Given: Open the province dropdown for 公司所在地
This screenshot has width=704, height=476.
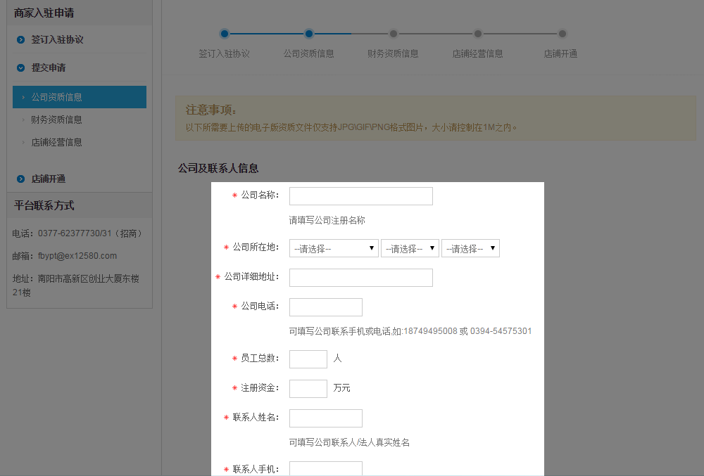Looking at the screenshot, I should pyautogui.click(x=334, y=248).
